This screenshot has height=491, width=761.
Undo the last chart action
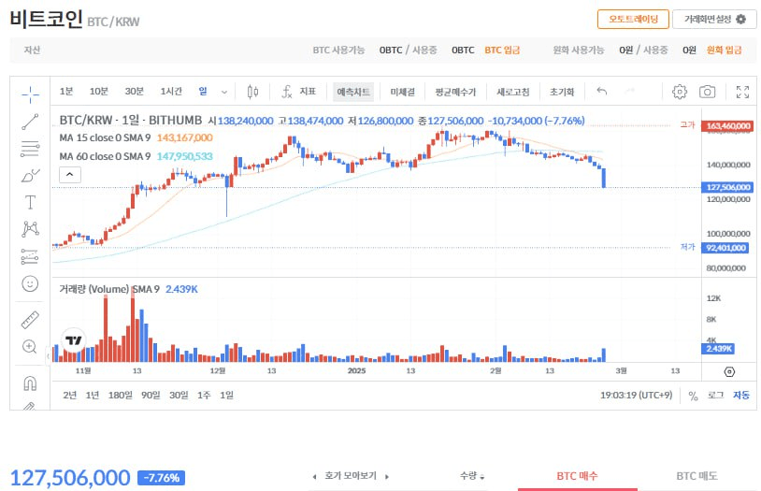click(602, 91)
